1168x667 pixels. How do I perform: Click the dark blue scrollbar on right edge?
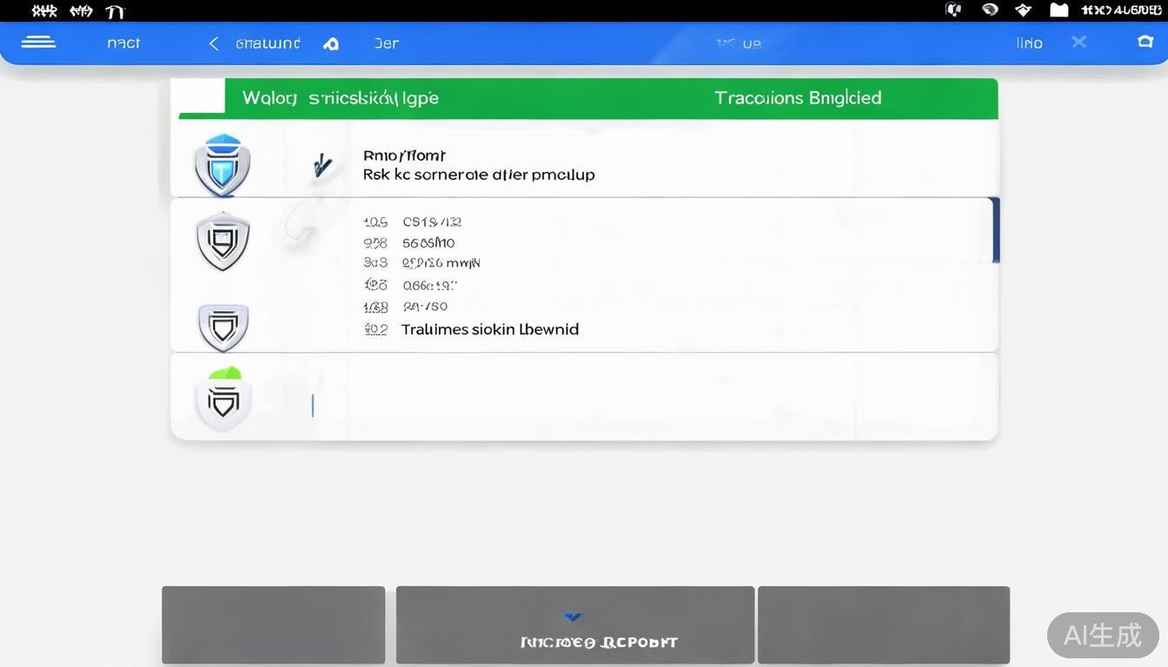click(995, 230)
